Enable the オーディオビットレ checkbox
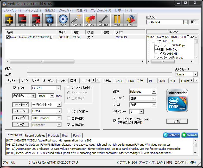This screenshot has height=168, width=203. tap(68, 87)
